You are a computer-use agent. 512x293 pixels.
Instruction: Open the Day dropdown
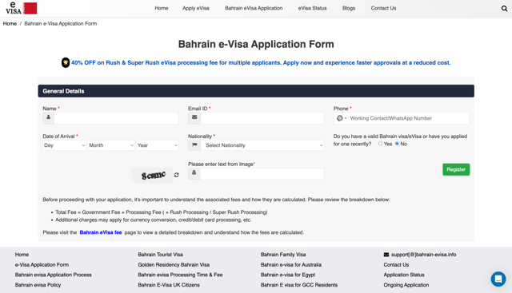click(64, 145)
